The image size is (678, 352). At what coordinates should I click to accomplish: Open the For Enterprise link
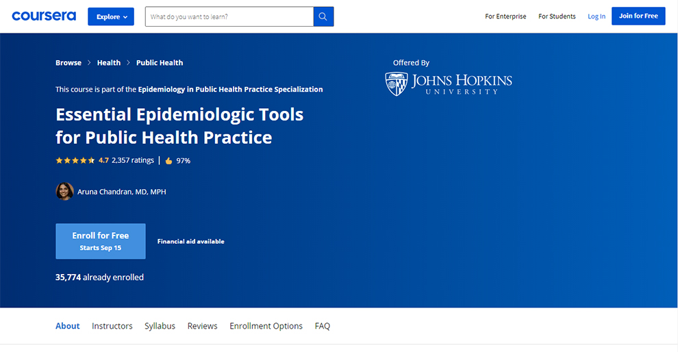click(x=505, y=16)
